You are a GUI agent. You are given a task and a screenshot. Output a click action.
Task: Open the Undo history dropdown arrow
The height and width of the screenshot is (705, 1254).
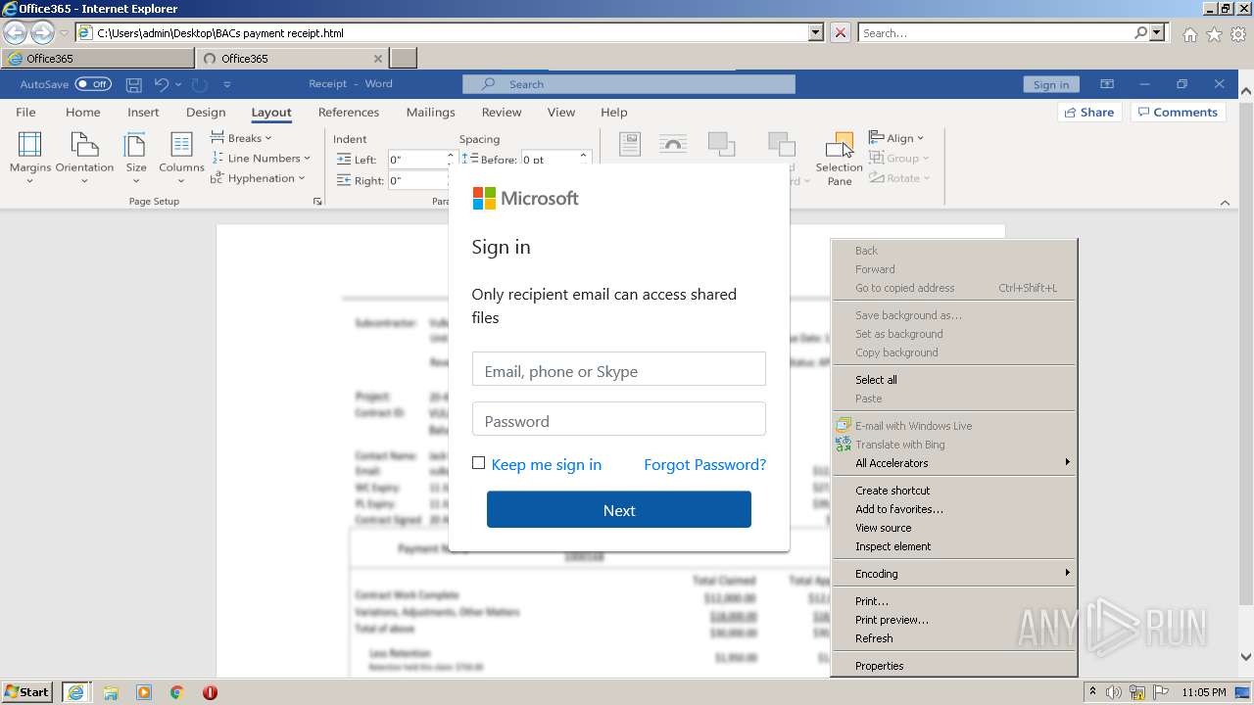(x=178, y=84)
